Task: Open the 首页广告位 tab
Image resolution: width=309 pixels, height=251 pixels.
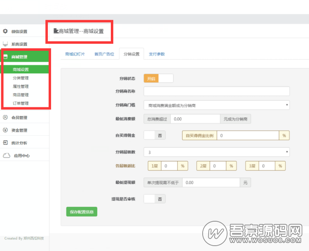Action: tap(104, 54)
